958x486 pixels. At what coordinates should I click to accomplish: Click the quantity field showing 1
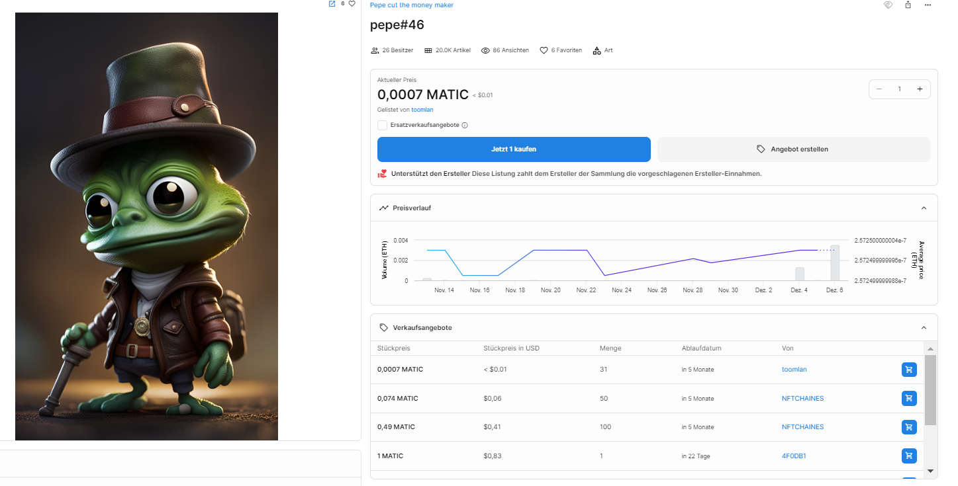(x=899, y=89)
